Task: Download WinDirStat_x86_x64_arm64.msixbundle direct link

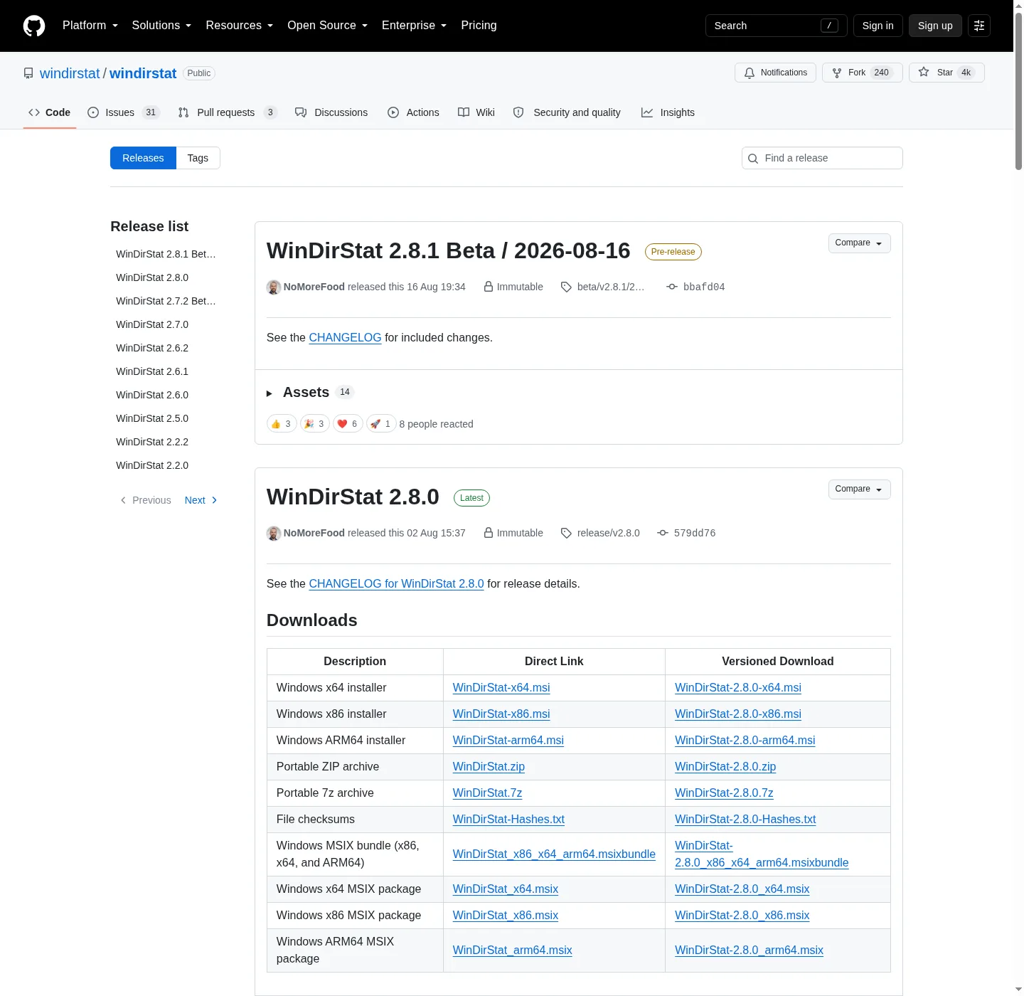Action: (x=554, y=854)
